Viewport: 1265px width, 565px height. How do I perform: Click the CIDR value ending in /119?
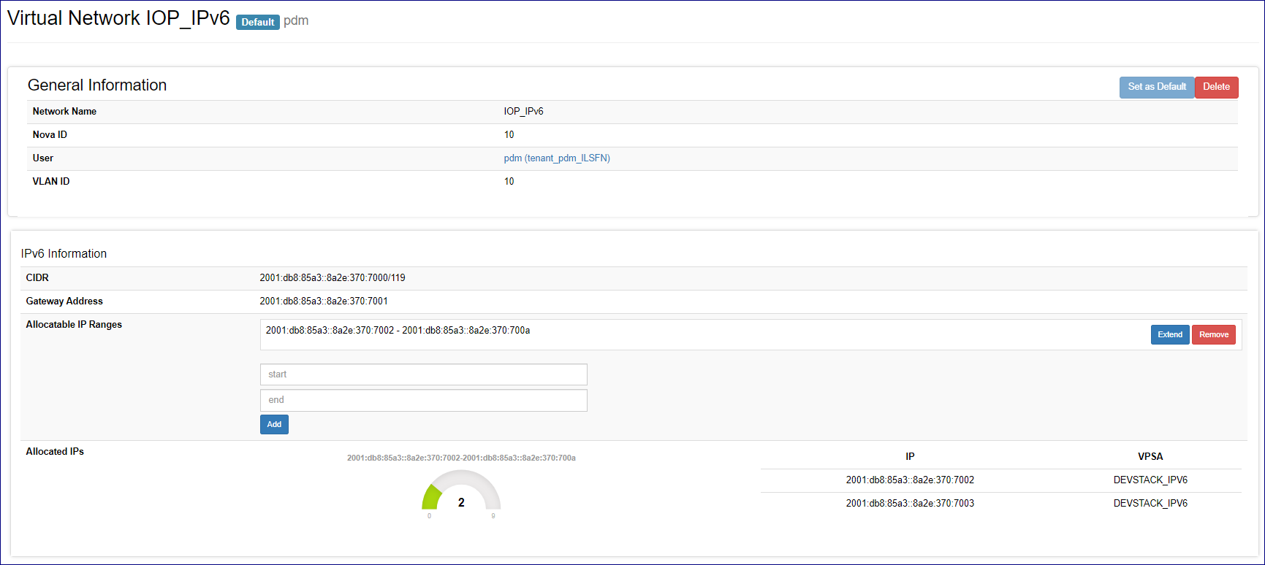333,278
